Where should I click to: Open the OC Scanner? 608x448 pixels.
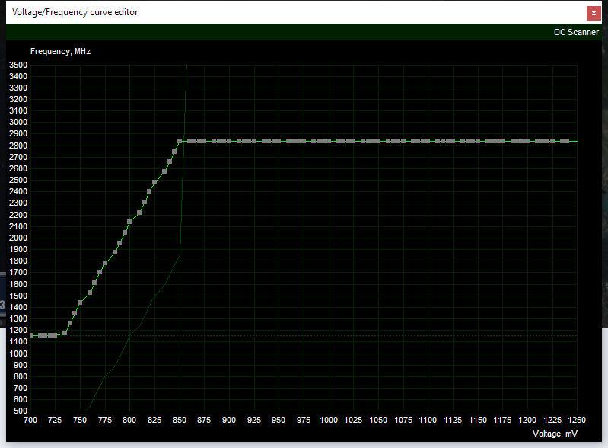(576, 32)
